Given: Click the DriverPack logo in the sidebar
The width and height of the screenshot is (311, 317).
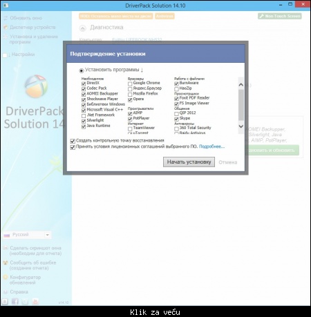Looking at the screenshot, I should 36,86.
